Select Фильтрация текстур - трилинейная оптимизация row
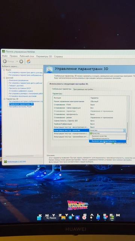This screenshot has height=241, width=135. pyautogui.click(x=71, y=137)
